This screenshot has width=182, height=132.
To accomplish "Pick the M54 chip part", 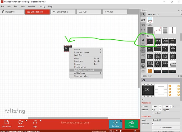I will tap(165, 64).
